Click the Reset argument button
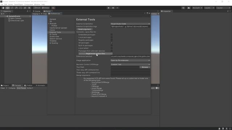 tap(84, 29)
